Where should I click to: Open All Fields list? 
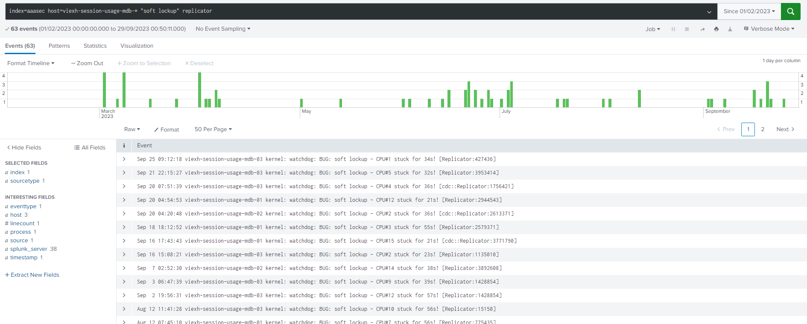point(90,147)
